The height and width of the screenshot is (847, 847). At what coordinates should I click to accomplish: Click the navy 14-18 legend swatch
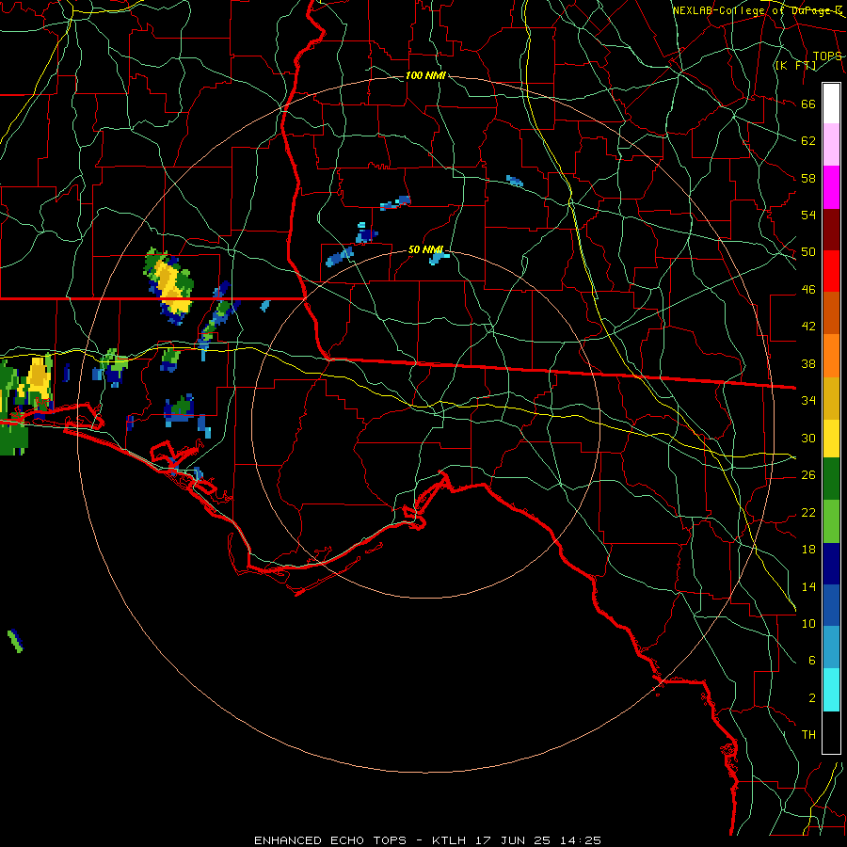click(831, 564)
